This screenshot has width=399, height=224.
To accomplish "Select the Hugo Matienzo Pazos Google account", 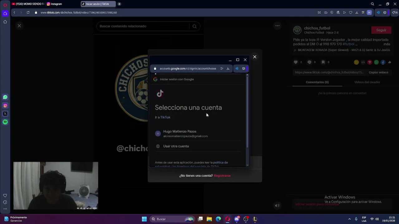I will point(198,133).
